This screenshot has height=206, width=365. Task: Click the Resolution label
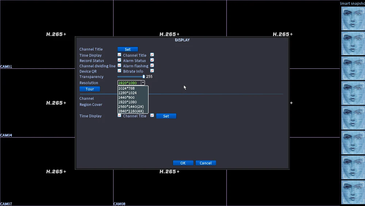(89, 83)
